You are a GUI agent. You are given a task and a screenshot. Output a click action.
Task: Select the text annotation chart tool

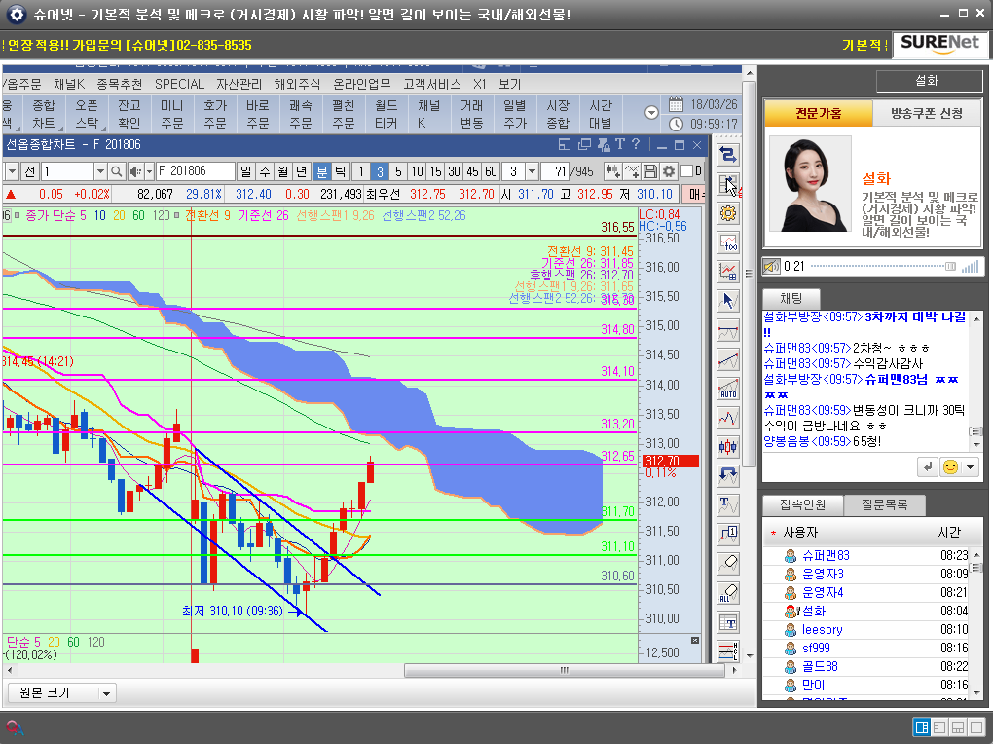point(727,505)
